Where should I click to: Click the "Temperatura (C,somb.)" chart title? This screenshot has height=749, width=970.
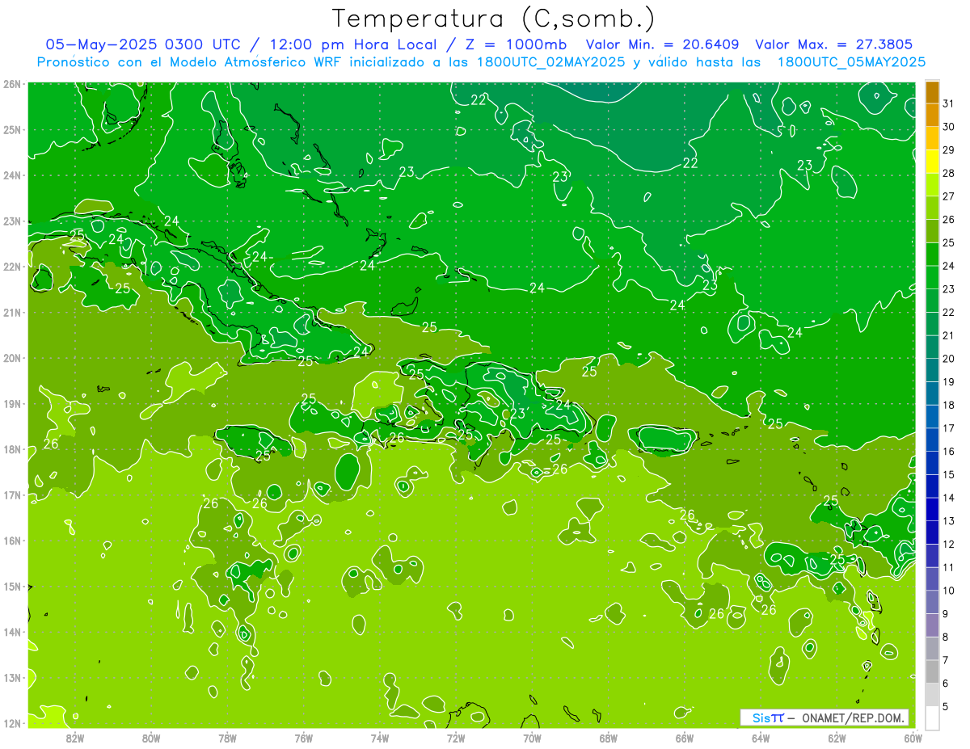pyautogui.click(x=493, y=19)
